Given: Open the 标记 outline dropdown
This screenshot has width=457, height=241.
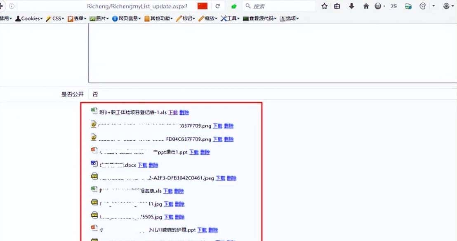Looking at the screenshot, I should (x=185, y=19).
